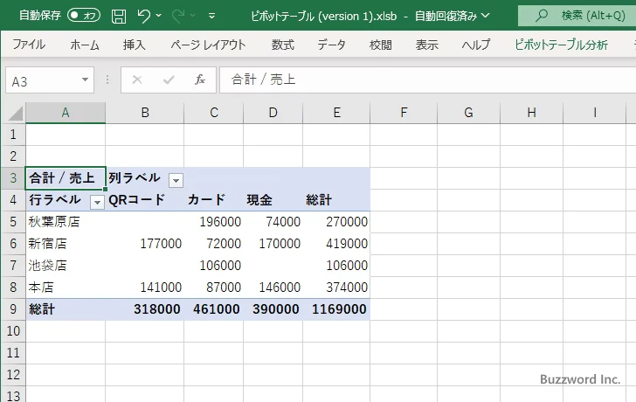Click grand total 1169000
The image size is (636, 402).
pos(336,309)
